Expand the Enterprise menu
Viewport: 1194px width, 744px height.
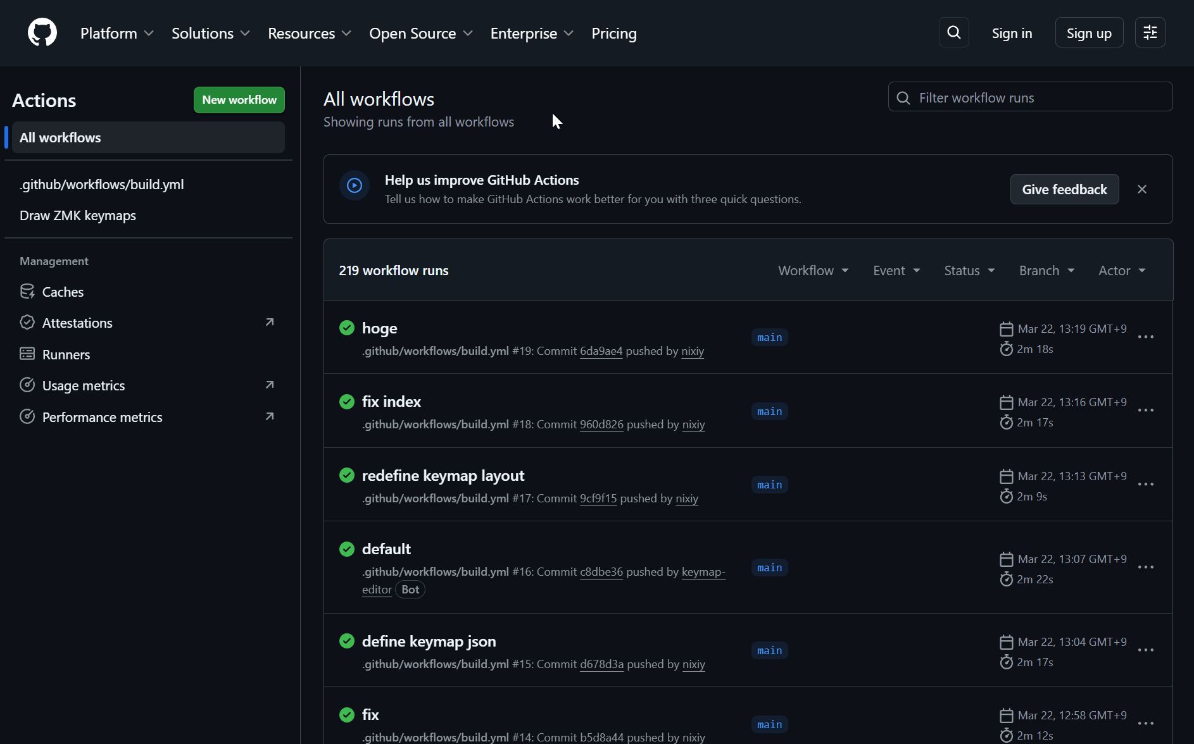click(x=532, y=33)
